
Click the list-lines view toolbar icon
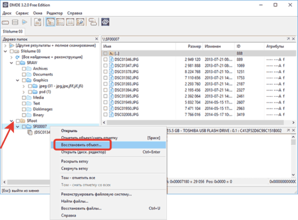coord(70,22)
